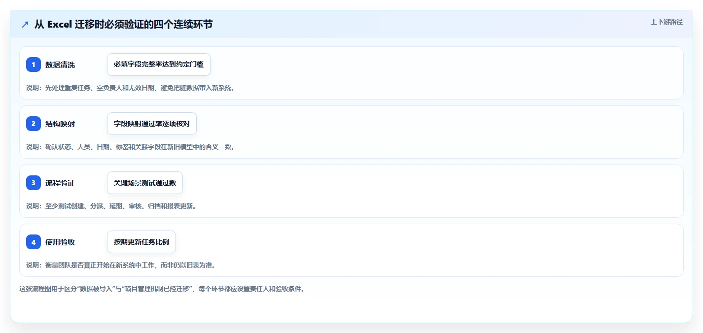Select the 按期更新任务比例 chip
The image size is (703, 333).
141,242
